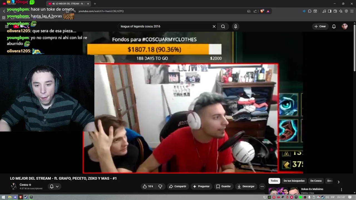
Task: Clear the YouTube search box text
Action: (214, 26)
